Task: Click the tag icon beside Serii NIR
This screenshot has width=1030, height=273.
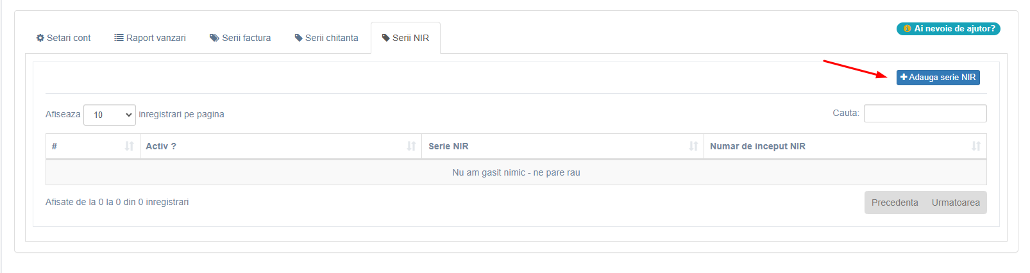Action: [x=385, y=38]
